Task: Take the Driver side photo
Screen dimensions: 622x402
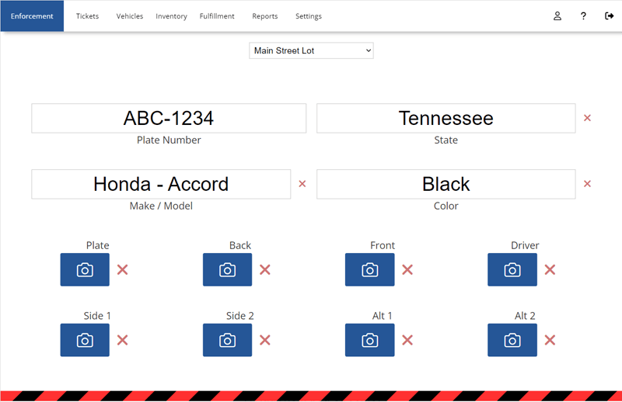Action: pyautogui.click(x=512, y=270)
